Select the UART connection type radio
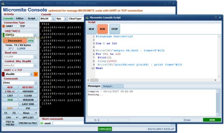This screenshot has width=224, height=133. click(3, 26)
